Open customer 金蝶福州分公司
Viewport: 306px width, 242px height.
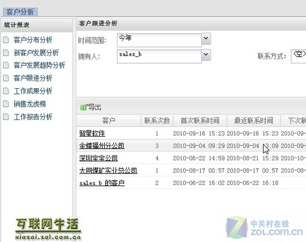(x=102, y=146)
